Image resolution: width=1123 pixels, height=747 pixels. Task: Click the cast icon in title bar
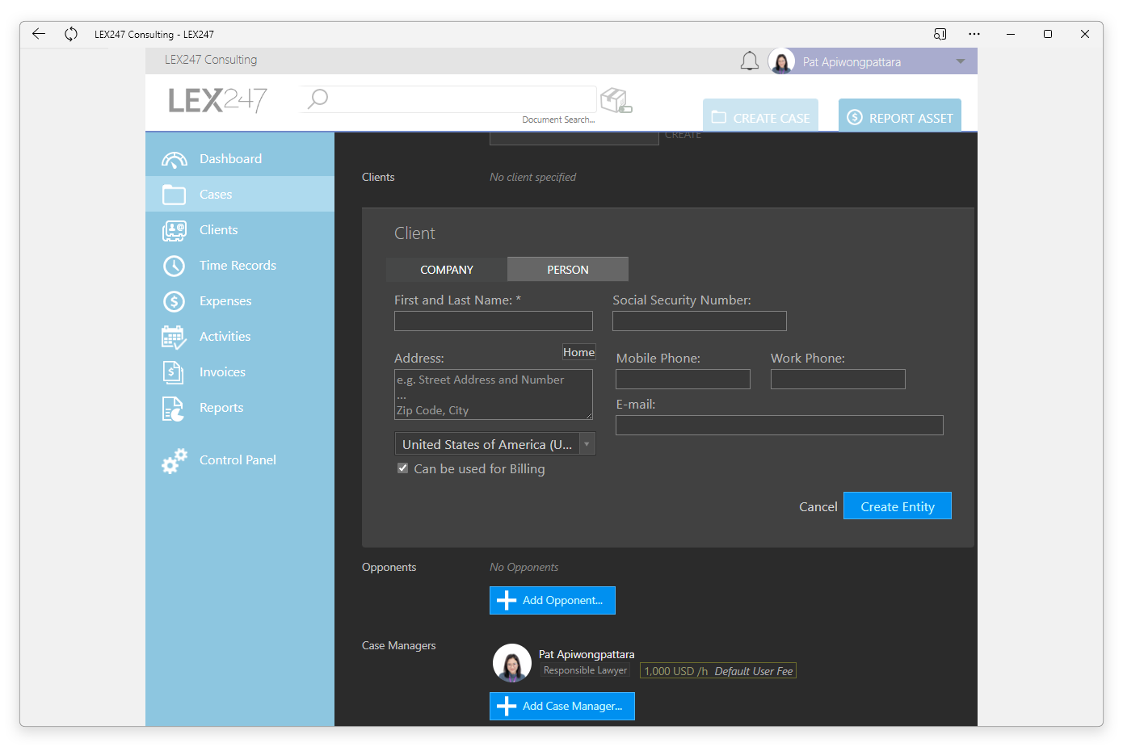click(x=940, y=34)
